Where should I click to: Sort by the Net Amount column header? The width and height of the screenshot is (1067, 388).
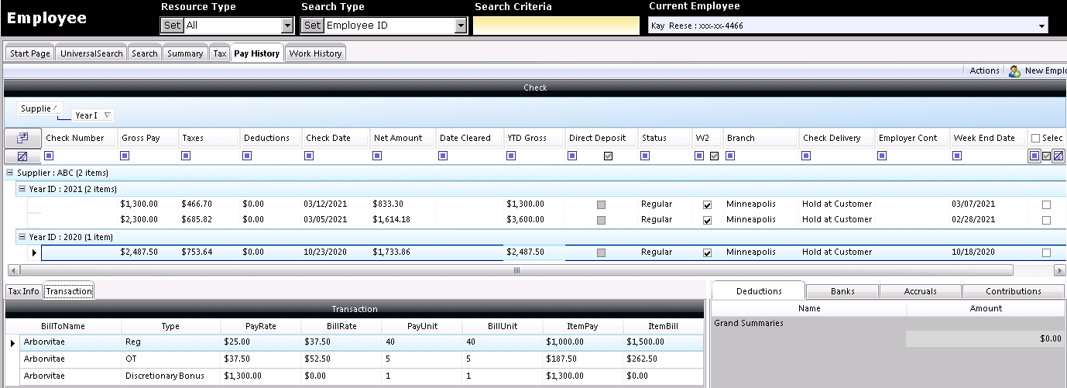pos(402,138)
